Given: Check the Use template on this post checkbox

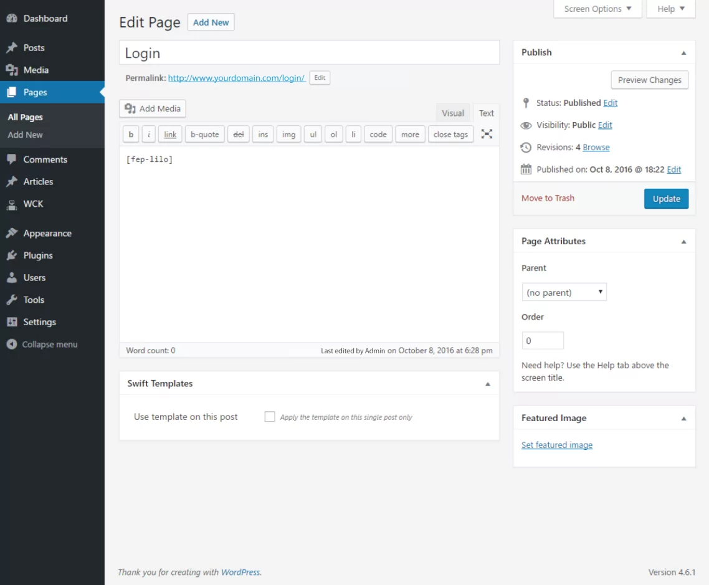Looking at the screenshot, I should coord(270,417).
